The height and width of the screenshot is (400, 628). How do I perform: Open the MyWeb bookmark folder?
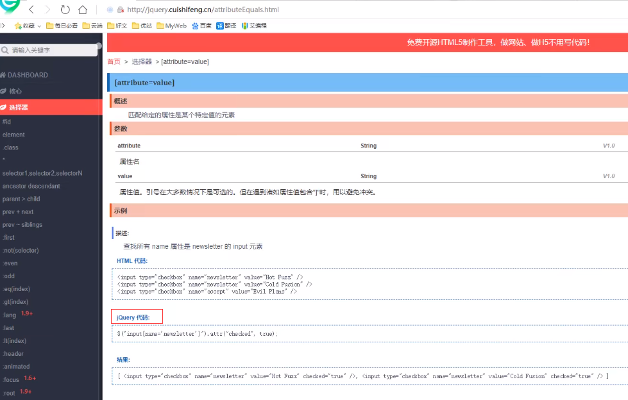pos(171,26)
